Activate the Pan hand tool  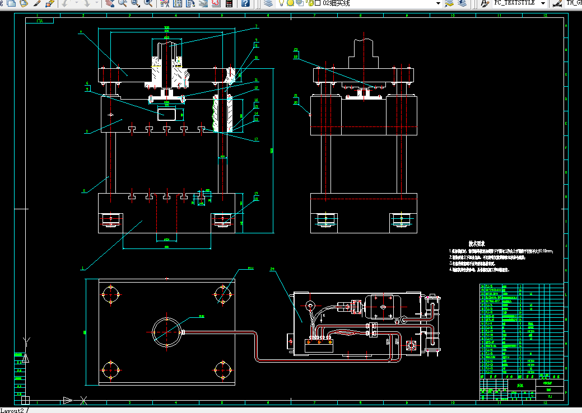tap(109, 3)
